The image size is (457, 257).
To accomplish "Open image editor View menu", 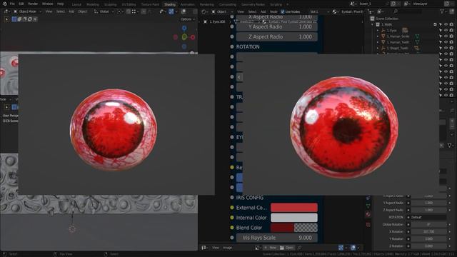I will tap(216, 248).
